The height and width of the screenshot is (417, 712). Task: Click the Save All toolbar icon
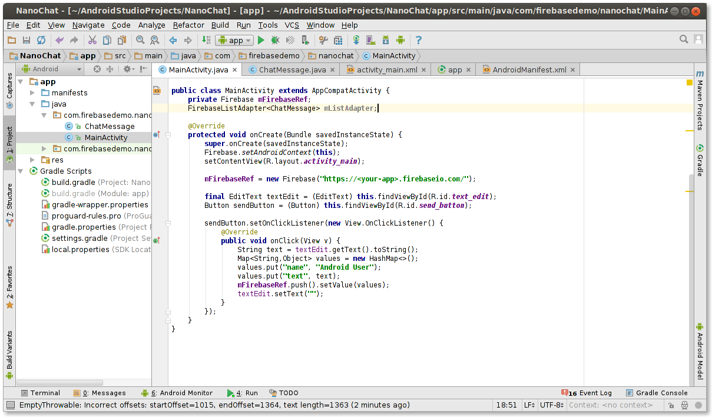point(27,40)
